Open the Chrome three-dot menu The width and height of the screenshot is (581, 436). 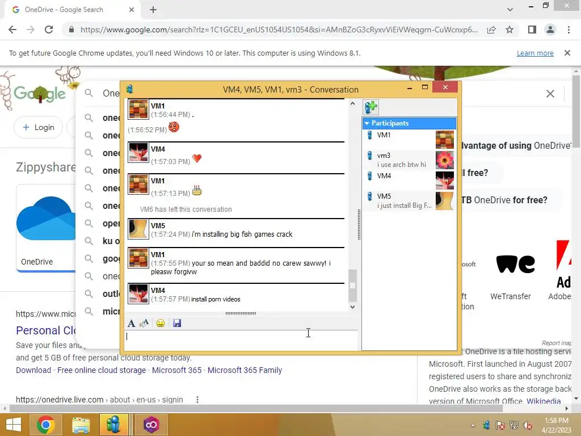tap(569, 30)
